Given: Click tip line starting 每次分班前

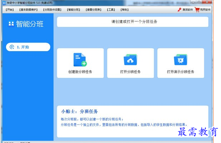Looking at the screenshot, I should tap(92, 119).
